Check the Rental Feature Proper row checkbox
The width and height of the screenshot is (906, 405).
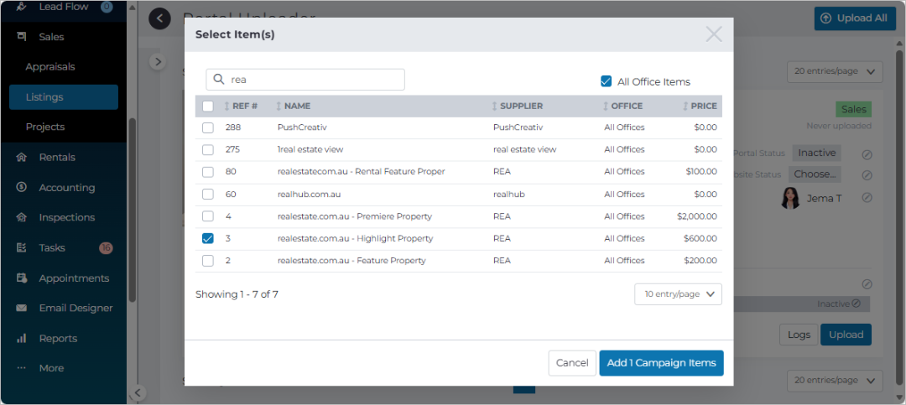208,172
